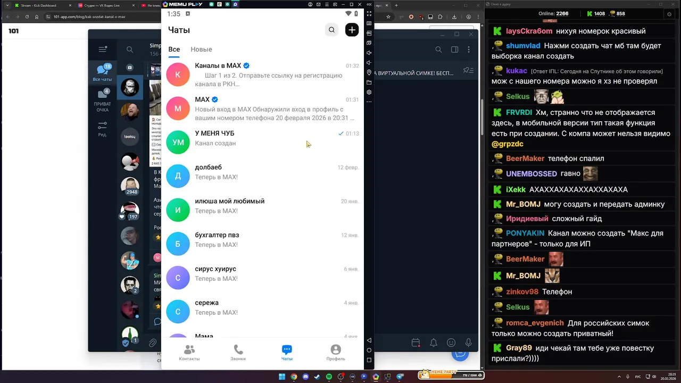The image size is (681, 383).
Task: Click Ред. edit folders in Telegram
Action: 102,129
